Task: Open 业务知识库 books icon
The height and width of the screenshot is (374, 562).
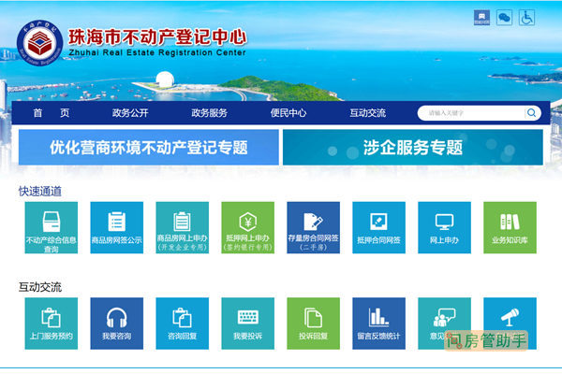Action: (x=510, y=228)
